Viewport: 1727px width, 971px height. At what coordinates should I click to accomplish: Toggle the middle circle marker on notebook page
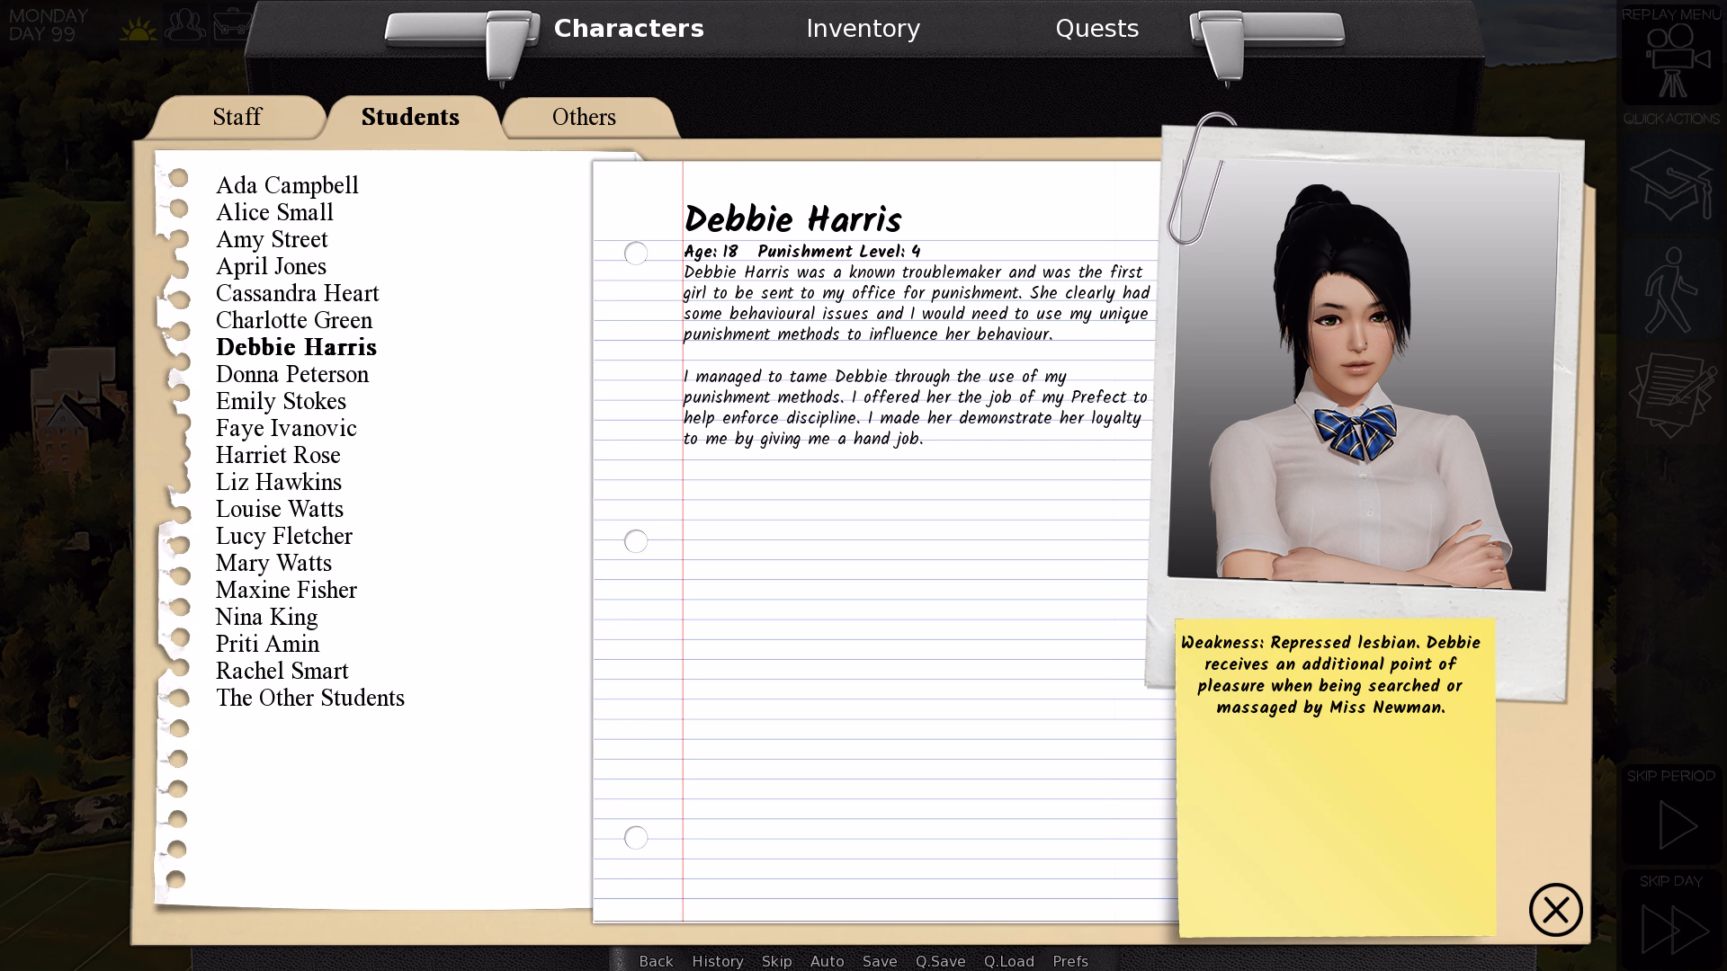pyautogui.click(x=636, y=541)
